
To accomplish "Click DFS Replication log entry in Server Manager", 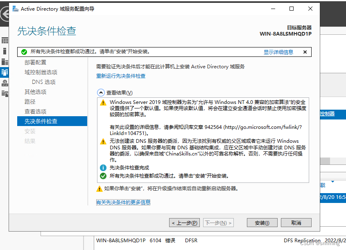I will tap(302, 241).
